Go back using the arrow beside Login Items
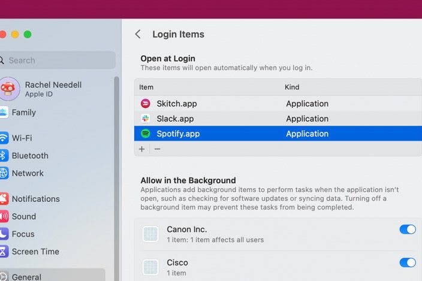Image resolution: width=422 pixels, height=281 pixels. coord(138,34)
